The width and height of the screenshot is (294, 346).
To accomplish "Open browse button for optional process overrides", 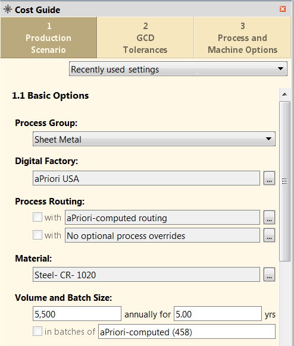I will [x=269, y=235].
